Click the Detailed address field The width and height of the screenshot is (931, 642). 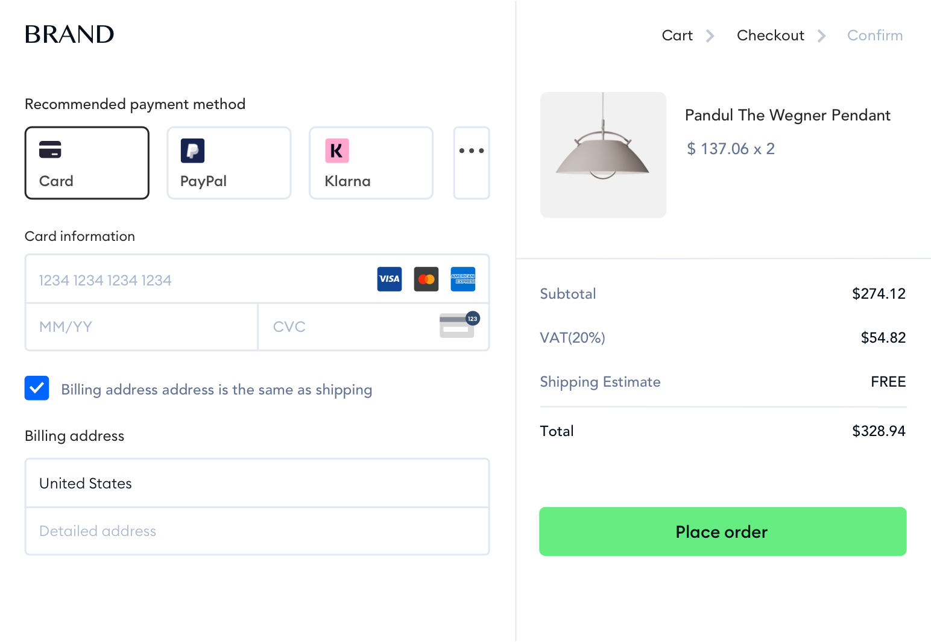257,531
